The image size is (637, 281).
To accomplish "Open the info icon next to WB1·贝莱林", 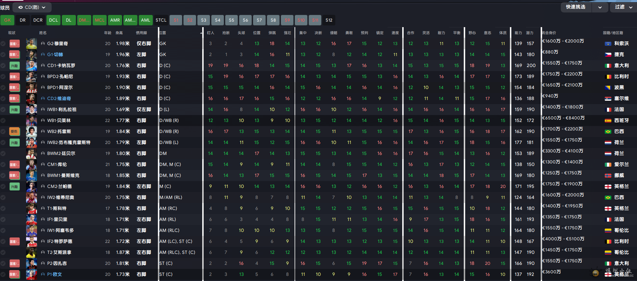I will coord(43,121).
